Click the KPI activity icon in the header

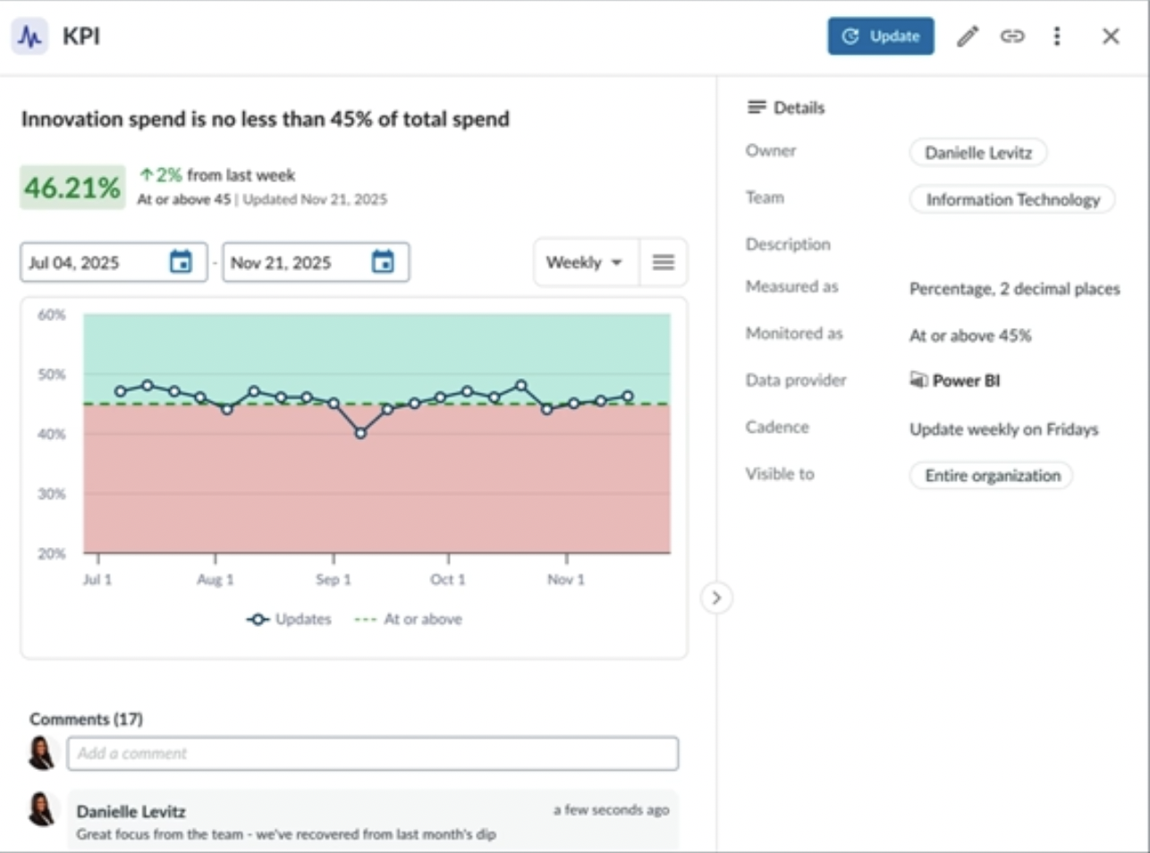coord(30,37)
